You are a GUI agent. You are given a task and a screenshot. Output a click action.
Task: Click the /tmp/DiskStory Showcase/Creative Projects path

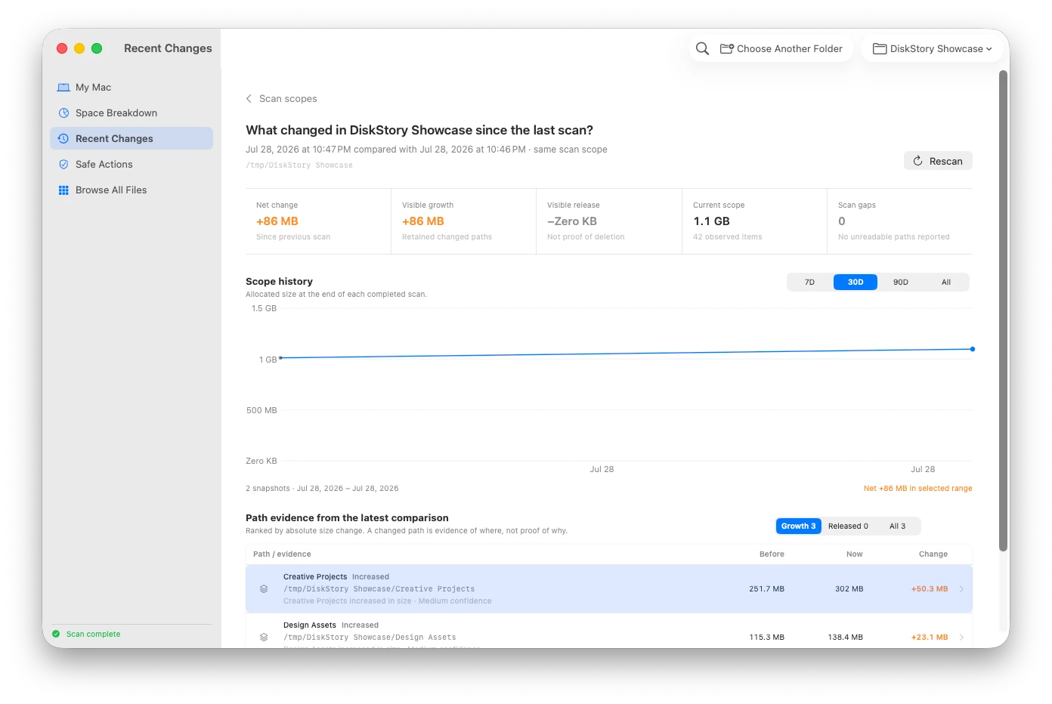point(379,589)
